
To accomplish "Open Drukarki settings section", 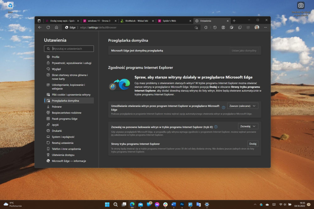I will (69, 131).
